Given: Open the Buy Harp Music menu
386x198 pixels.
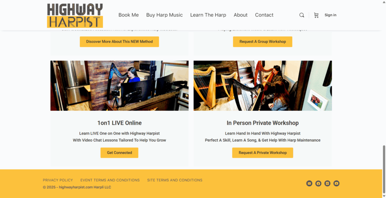Looking at the screenshot, I should pyautogui.click(x=164, y=15).
